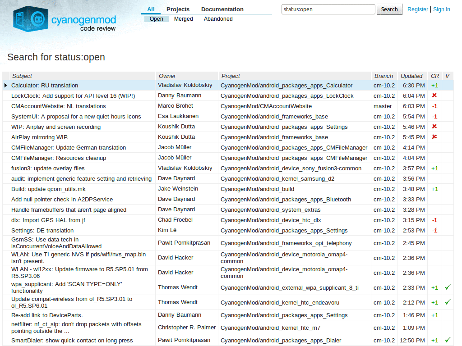The image size is (462, 346).
Task: Open WLAN: Use TI generic NVS change
Action: point(79,258)
